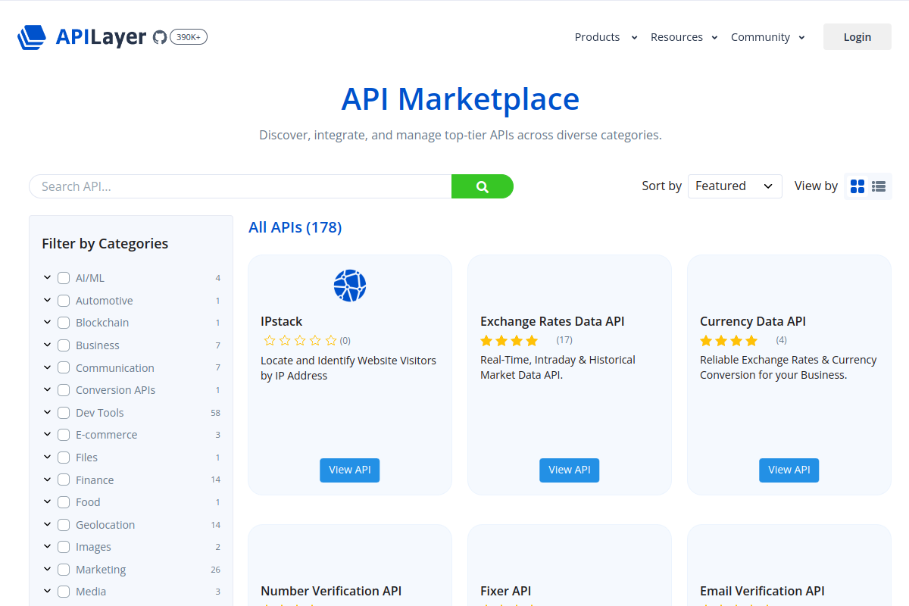The height and width of the screenshot is (606, 909).
Task: Check the Marketing category checkbox
Action: tap(64, 570)
